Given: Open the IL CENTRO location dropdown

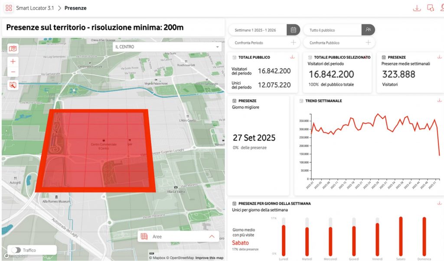Looking at the screenshot, I should click(x=167, y=47).
